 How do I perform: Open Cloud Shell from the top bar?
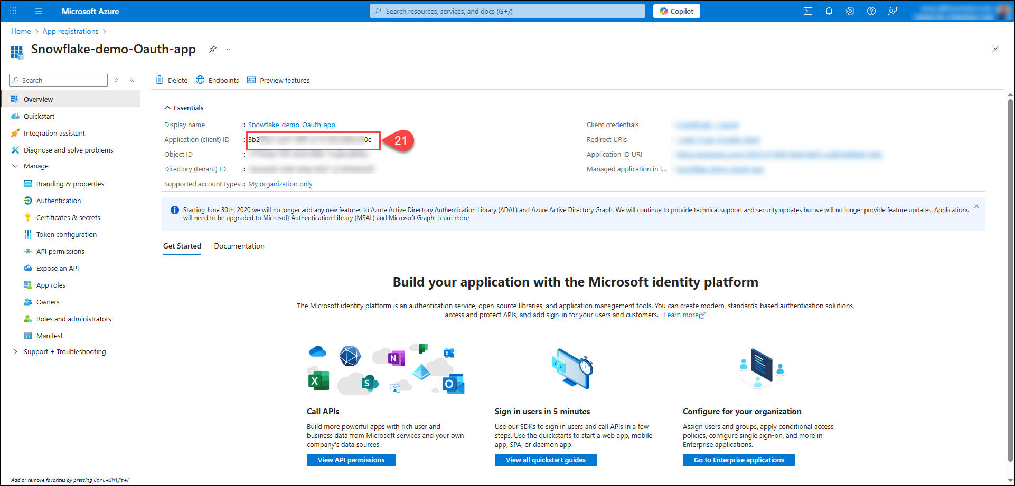click(807, 11)
